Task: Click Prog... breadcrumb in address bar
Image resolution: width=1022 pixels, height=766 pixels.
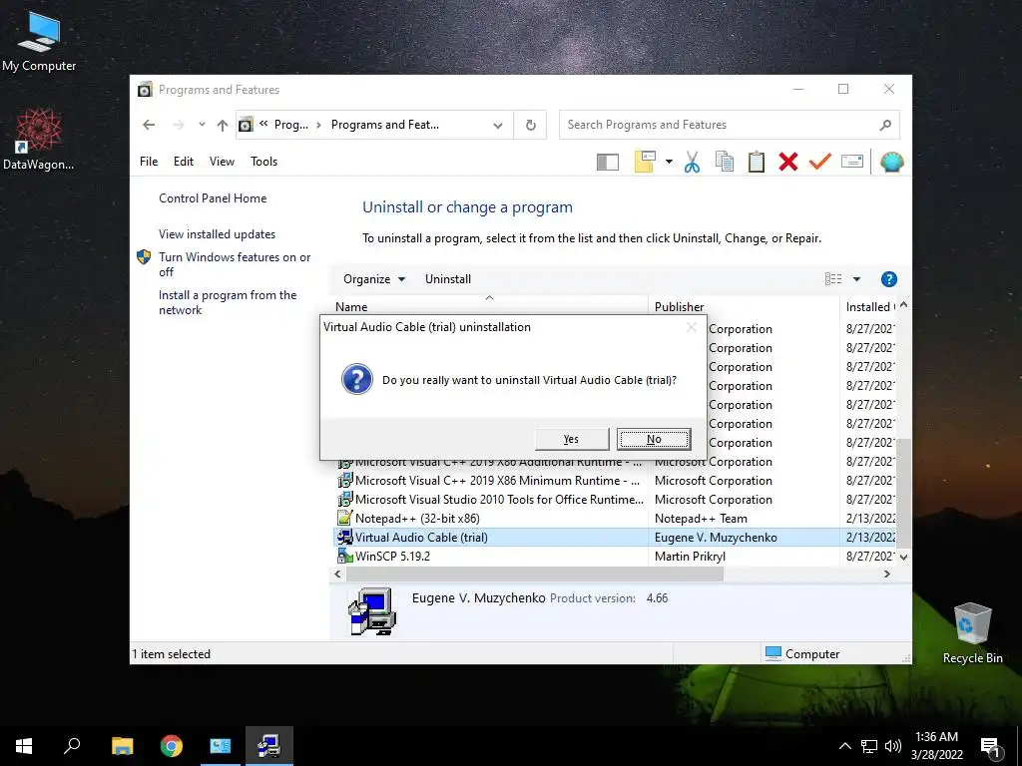Action: coord(290,125)
